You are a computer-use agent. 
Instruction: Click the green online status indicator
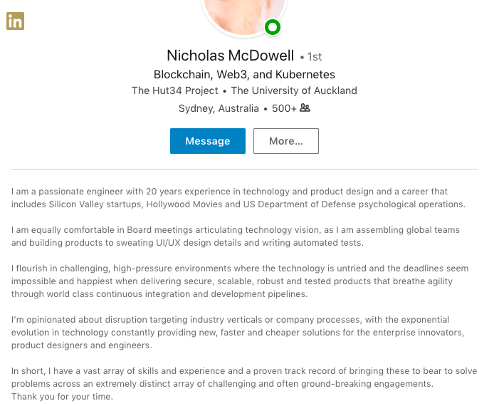coord(272,27)
